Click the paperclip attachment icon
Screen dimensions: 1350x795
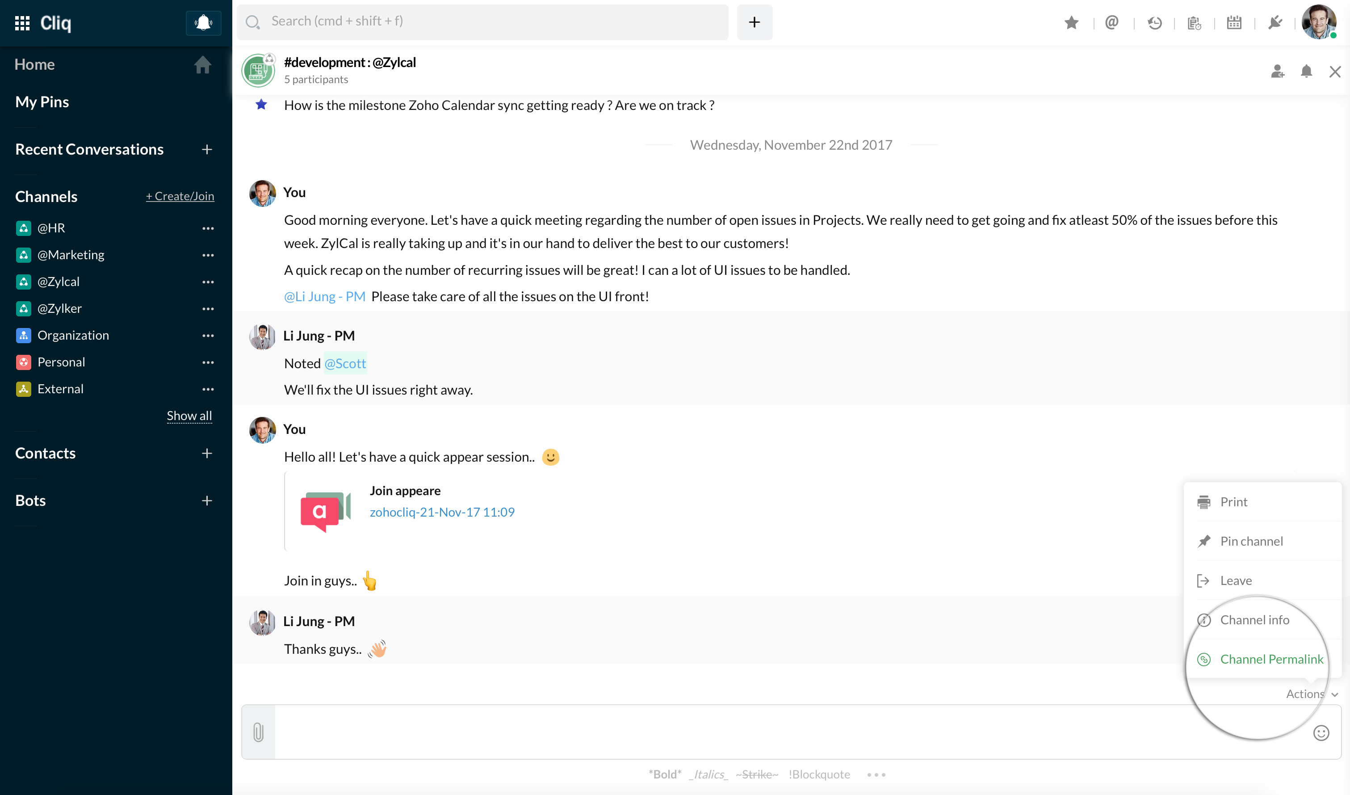pyautogui.click(x=258, y=732)
